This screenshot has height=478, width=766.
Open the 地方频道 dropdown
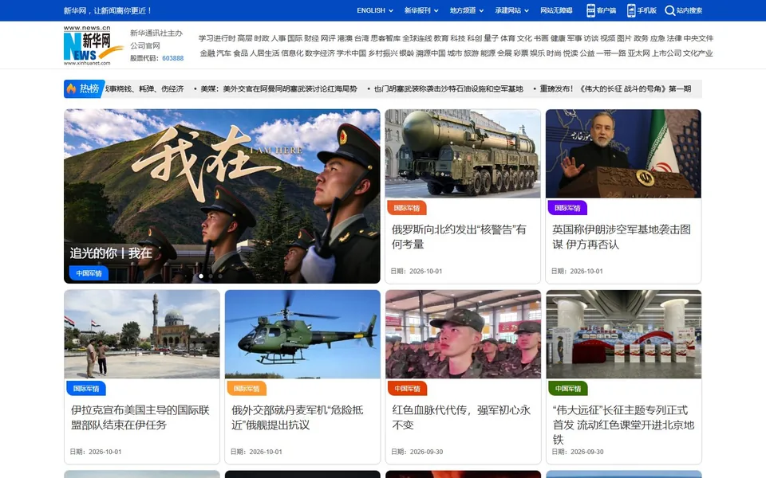tap(467, 10)
